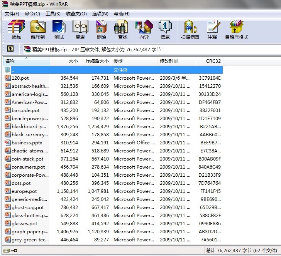
Task: Click the date 2009/3/6 cell
Action: tap(174, 78)
